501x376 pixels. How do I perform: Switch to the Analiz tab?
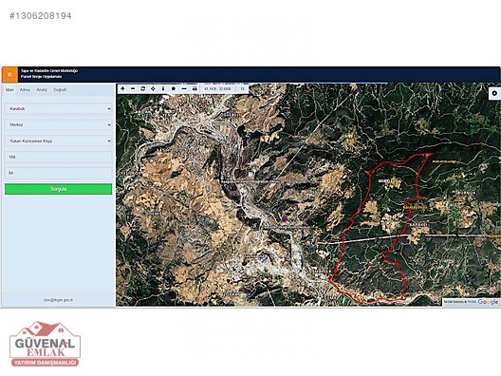[42, 90]
